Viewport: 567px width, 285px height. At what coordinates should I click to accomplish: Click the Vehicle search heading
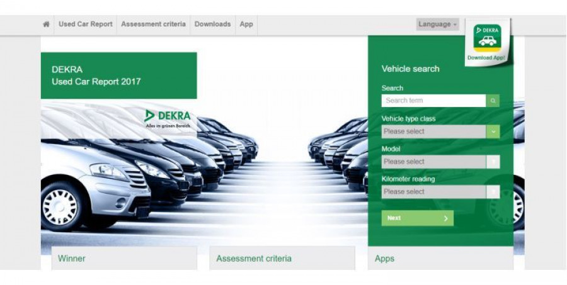click(x=410, y=69)
